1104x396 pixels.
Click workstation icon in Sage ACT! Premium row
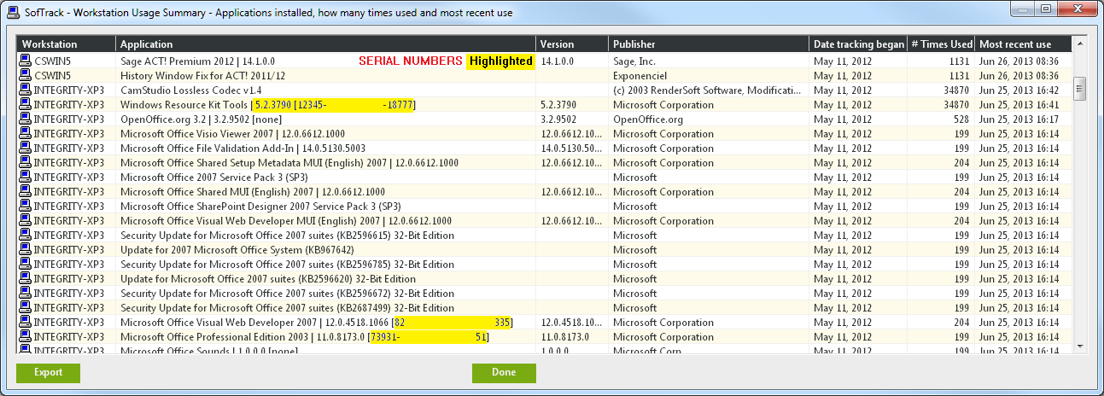[x=25, y=61]
